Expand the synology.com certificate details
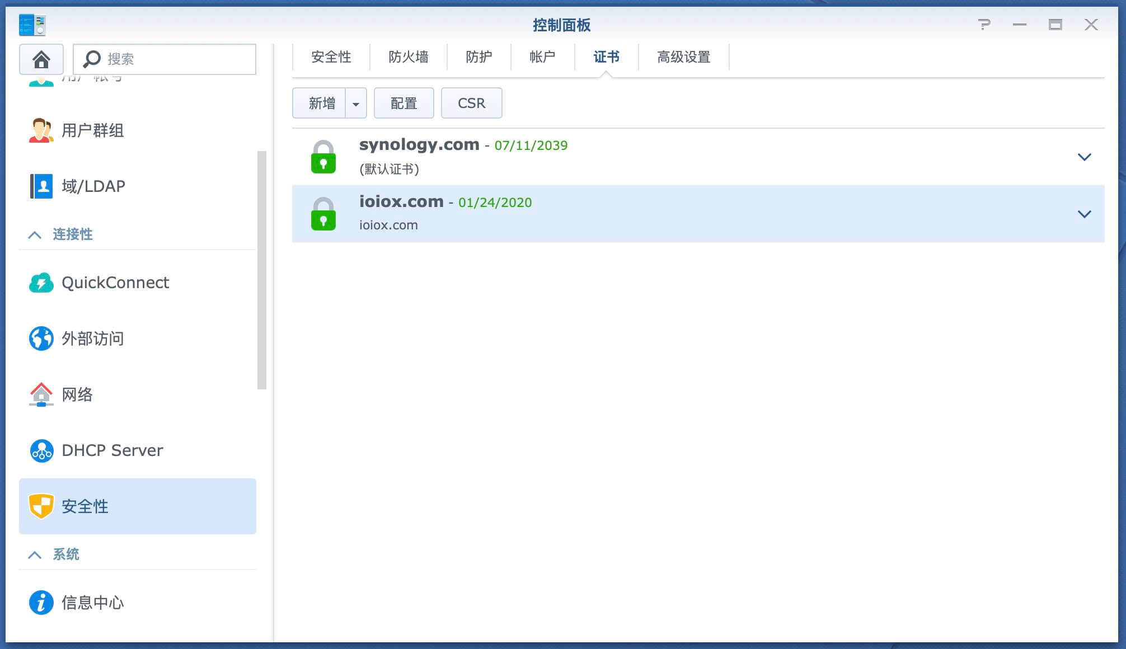 pos(1084,157)
